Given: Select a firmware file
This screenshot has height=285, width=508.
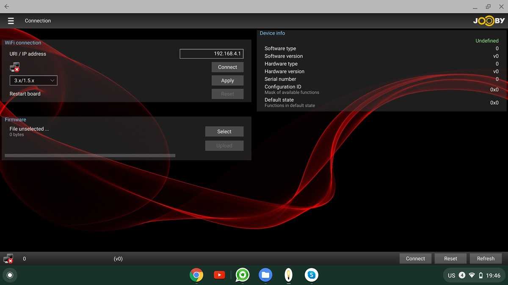Looking at the screenshot, I should [224, 132].
